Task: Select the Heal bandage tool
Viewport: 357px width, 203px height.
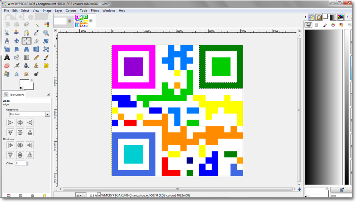Action: point(46,66)
